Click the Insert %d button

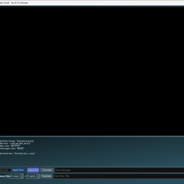point(33,170)
